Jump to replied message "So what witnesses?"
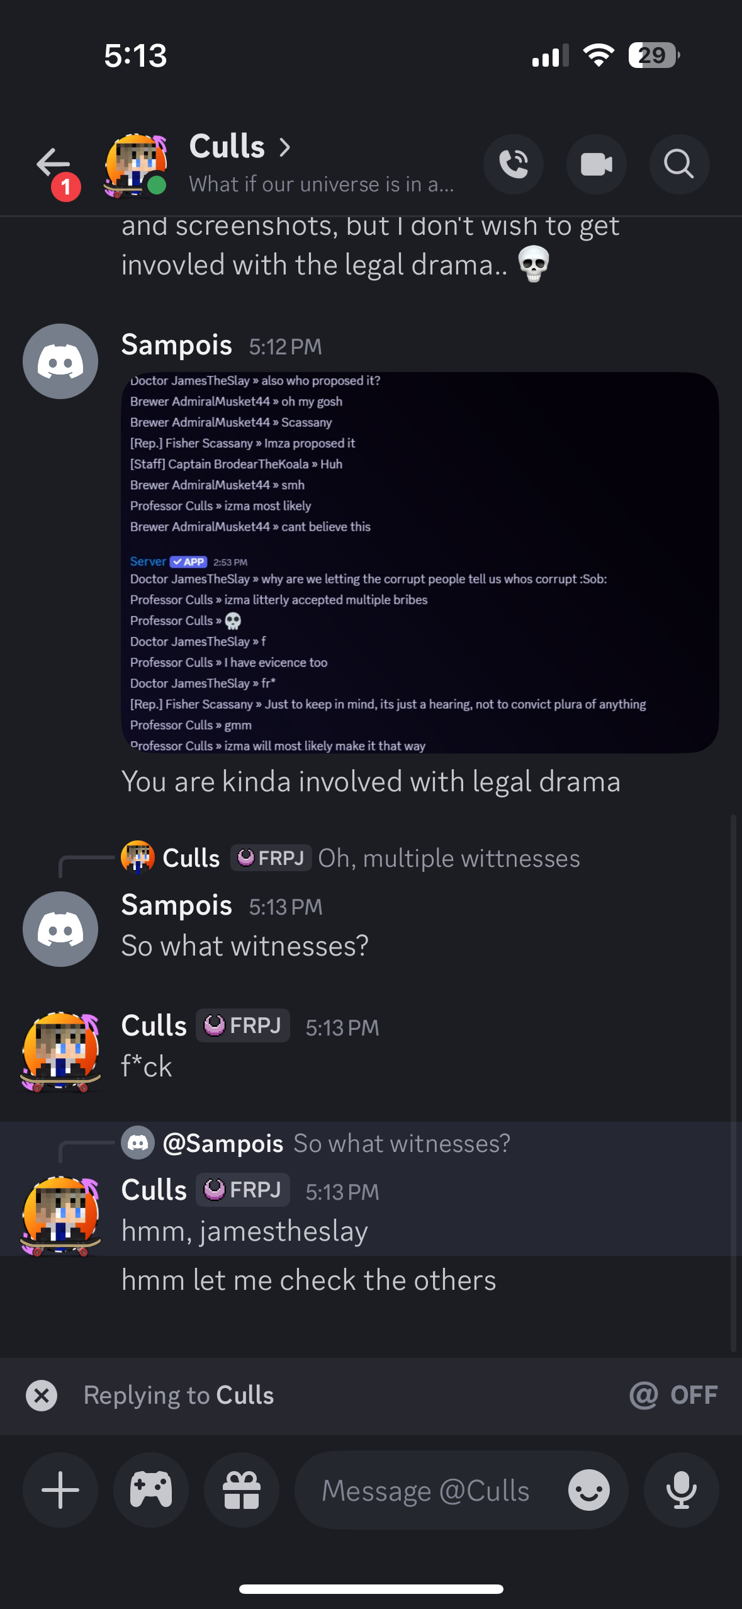Image resolution: width=742 pixels, height=1609 pixels. point(402,1143)
